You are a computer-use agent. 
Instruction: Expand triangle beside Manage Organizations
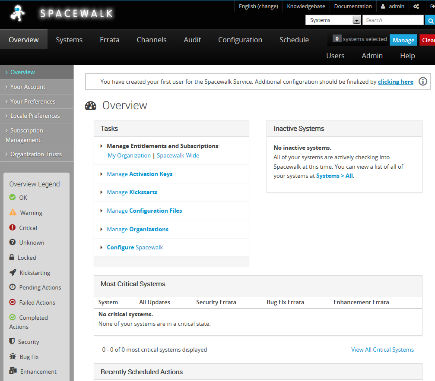pyautogui.click(x=102, y=230)
